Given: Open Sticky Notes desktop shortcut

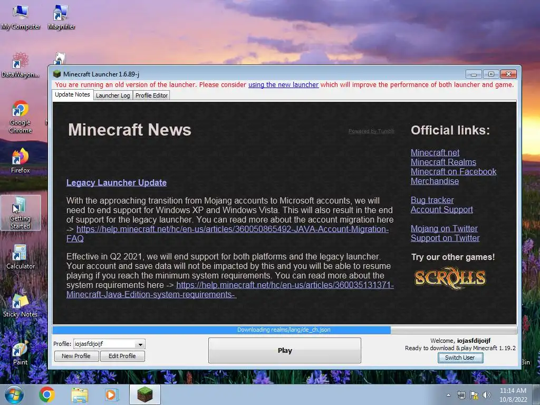Looking at the screenshot, I should [x=21, y=305].
